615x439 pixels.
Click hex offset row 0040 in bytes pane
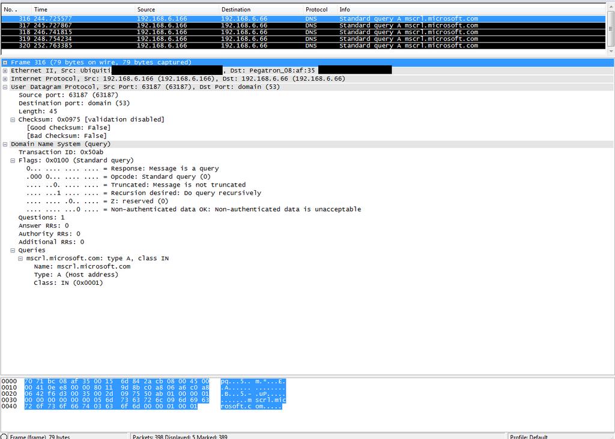(x=9, y=407)
